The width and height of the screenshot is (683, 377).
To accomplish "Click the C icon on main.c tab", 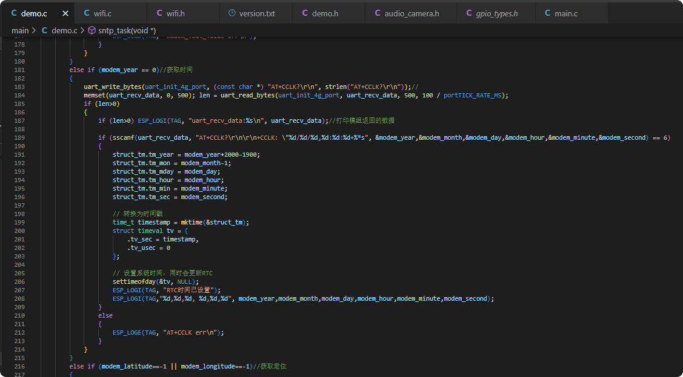I will tap(547, 13).
